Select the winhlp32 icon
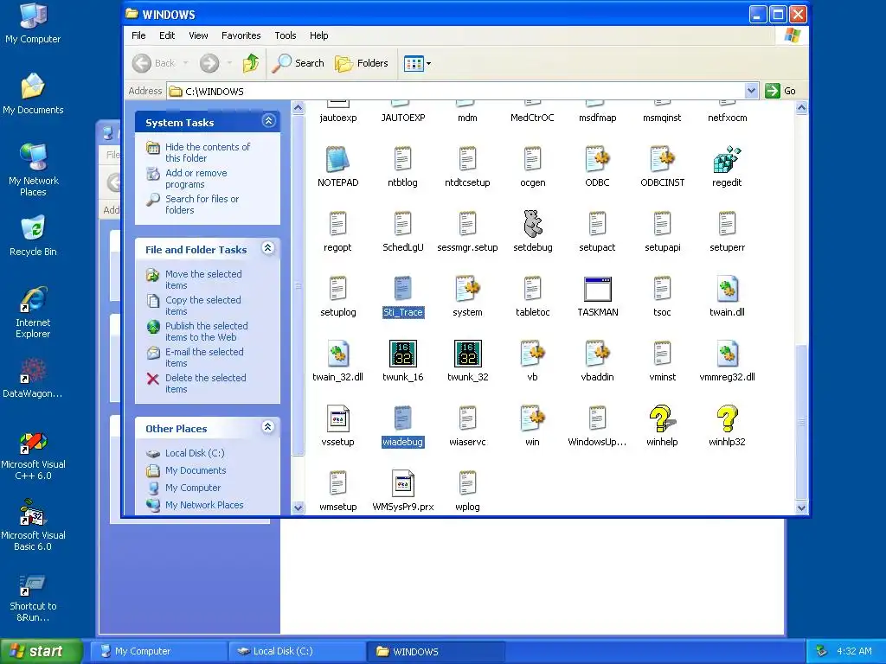Viewport: 886px width, 664px height. (x=727, y=419)
